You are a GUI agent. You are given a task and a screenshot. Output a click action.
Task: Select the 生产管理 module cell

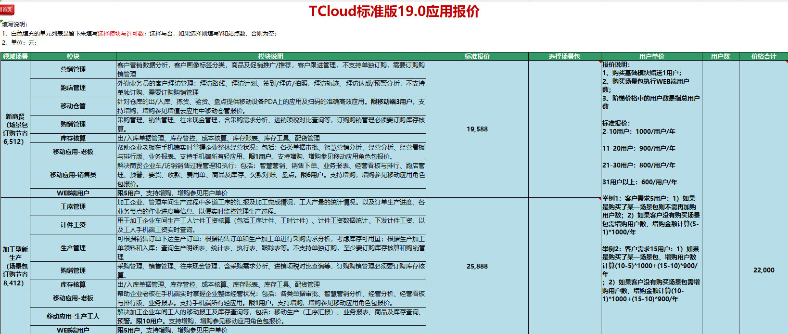point(73,248)
